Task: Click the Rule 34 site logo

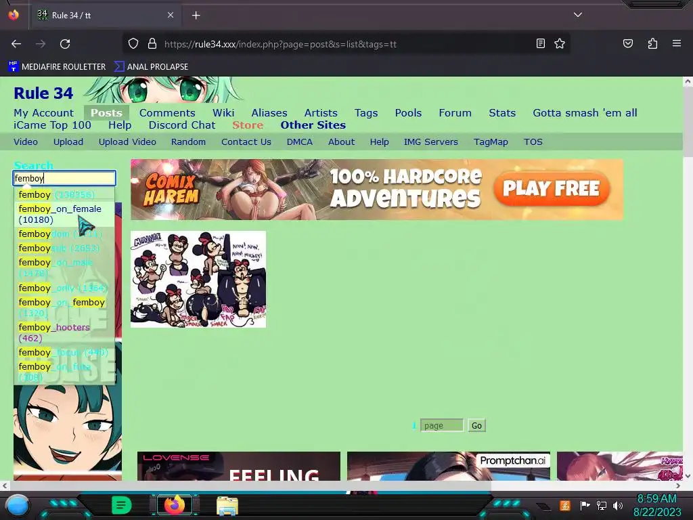Action: click(x=43, y=93)
